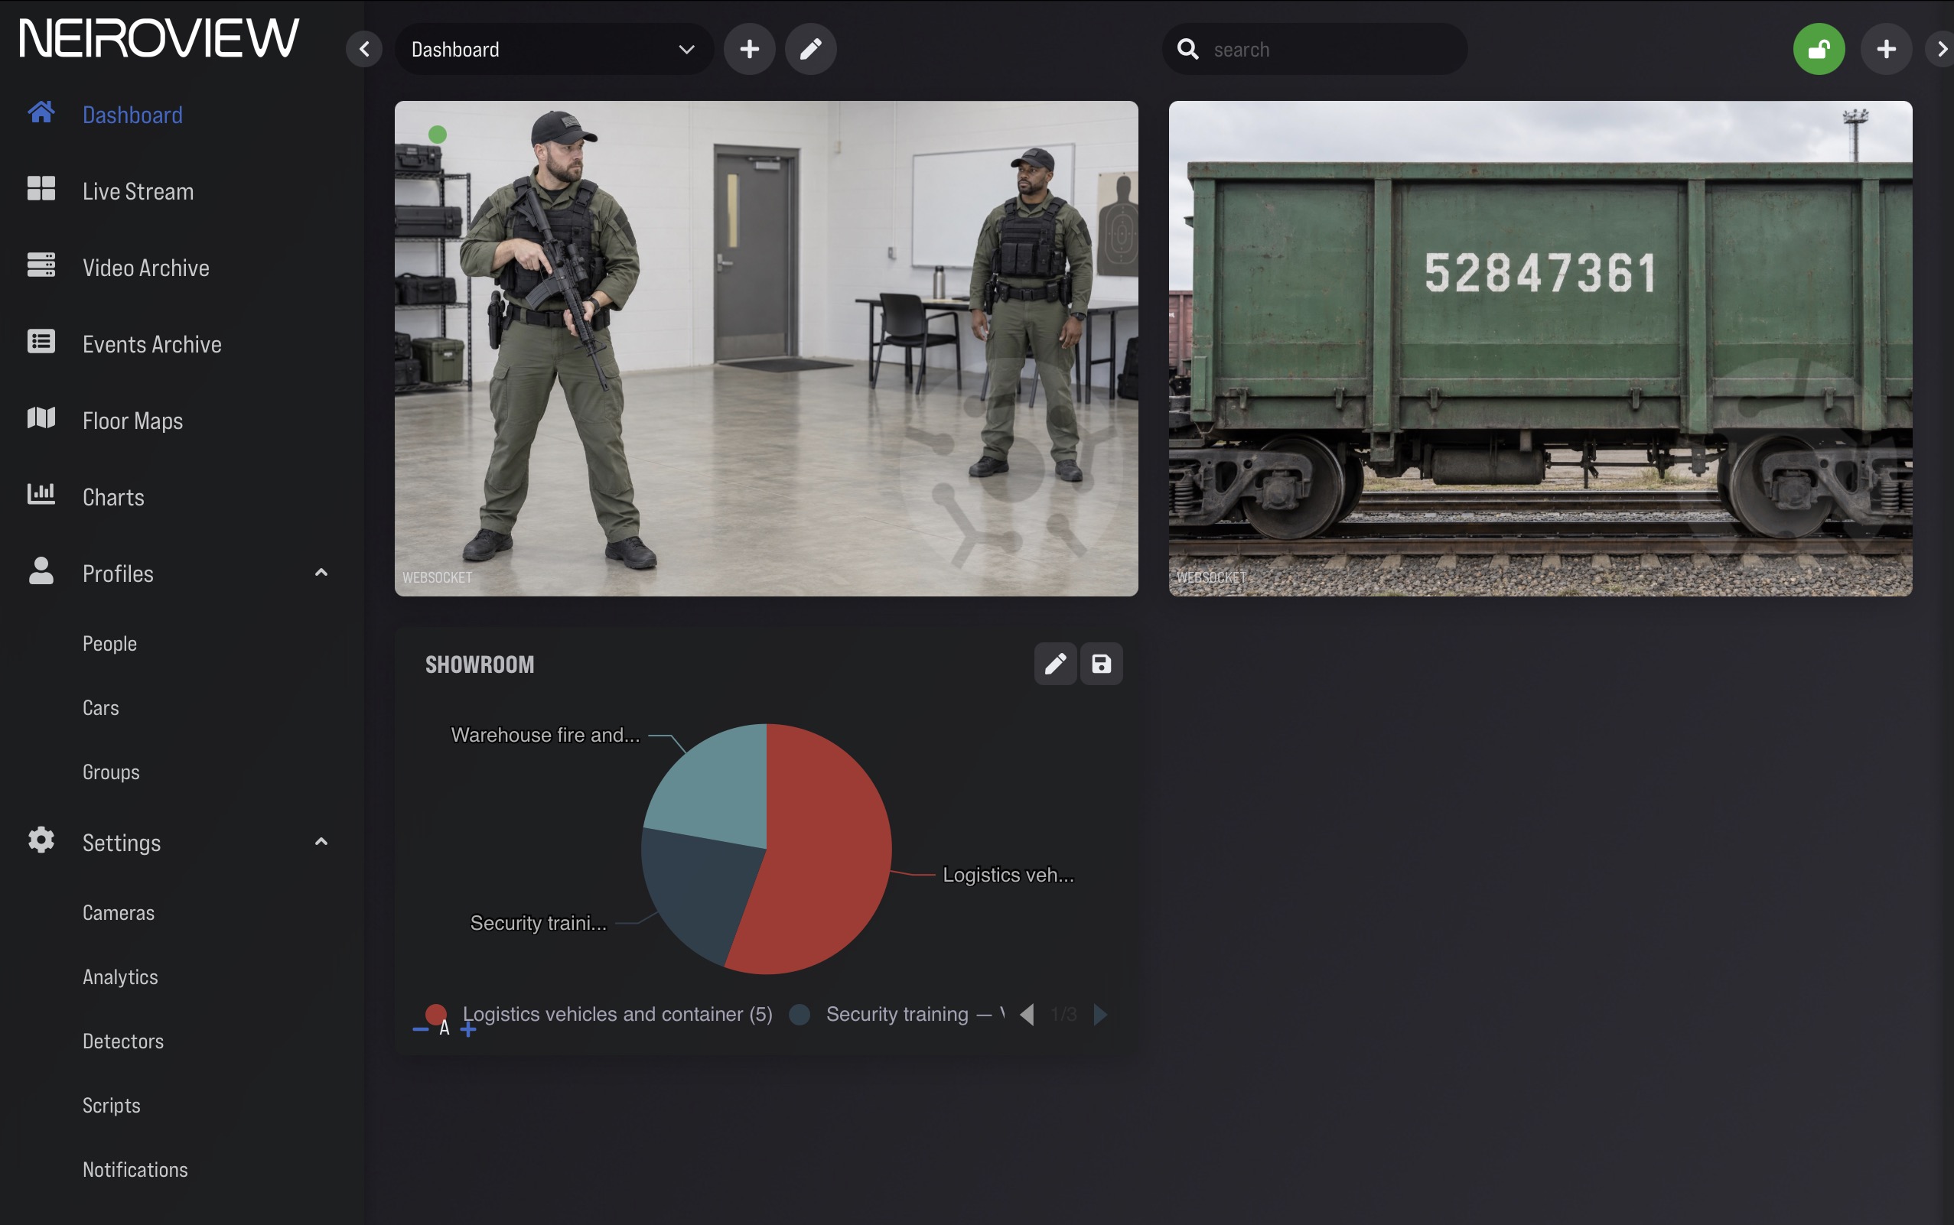Expand right panel chevron arrow
The height and width of the screenshot is (1225, 1954).
click(1941, 50)
